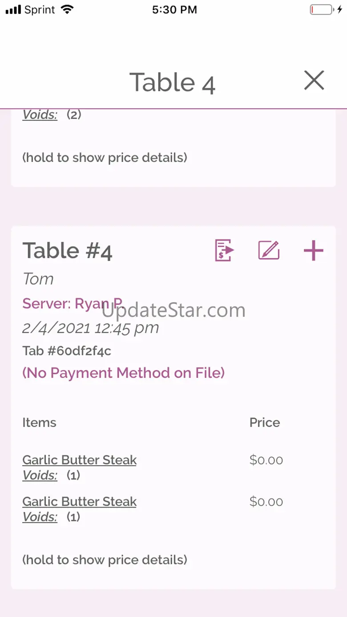The width and height of the screenshot is (347, 617).
Task: Expand Voids under first Garlic Butter Steak
Action: pyautogui.click(x=40, y=476)
